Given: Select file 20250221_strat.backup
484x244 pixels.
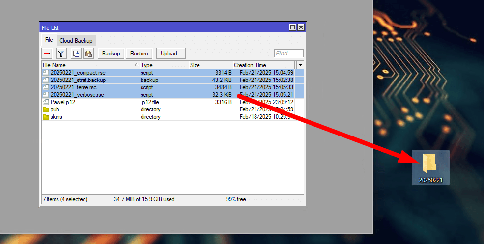Looking at the screenshot, I should 78,80.
